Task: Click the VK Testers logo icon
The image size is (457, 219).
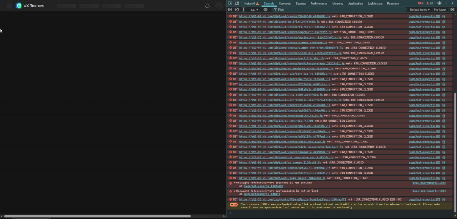Action: 19,5
